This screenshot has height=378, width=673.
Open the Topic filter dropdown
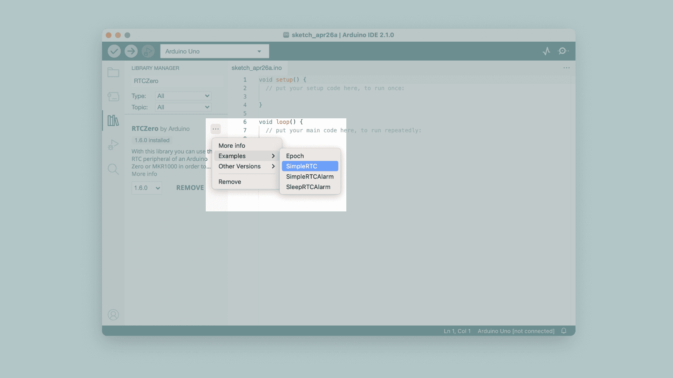tap(183, 107)
